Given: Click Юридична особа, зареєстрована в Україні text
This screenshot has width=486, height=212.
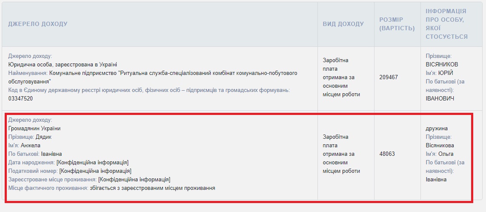Looking at the screenshot, I should coord(62,64).
